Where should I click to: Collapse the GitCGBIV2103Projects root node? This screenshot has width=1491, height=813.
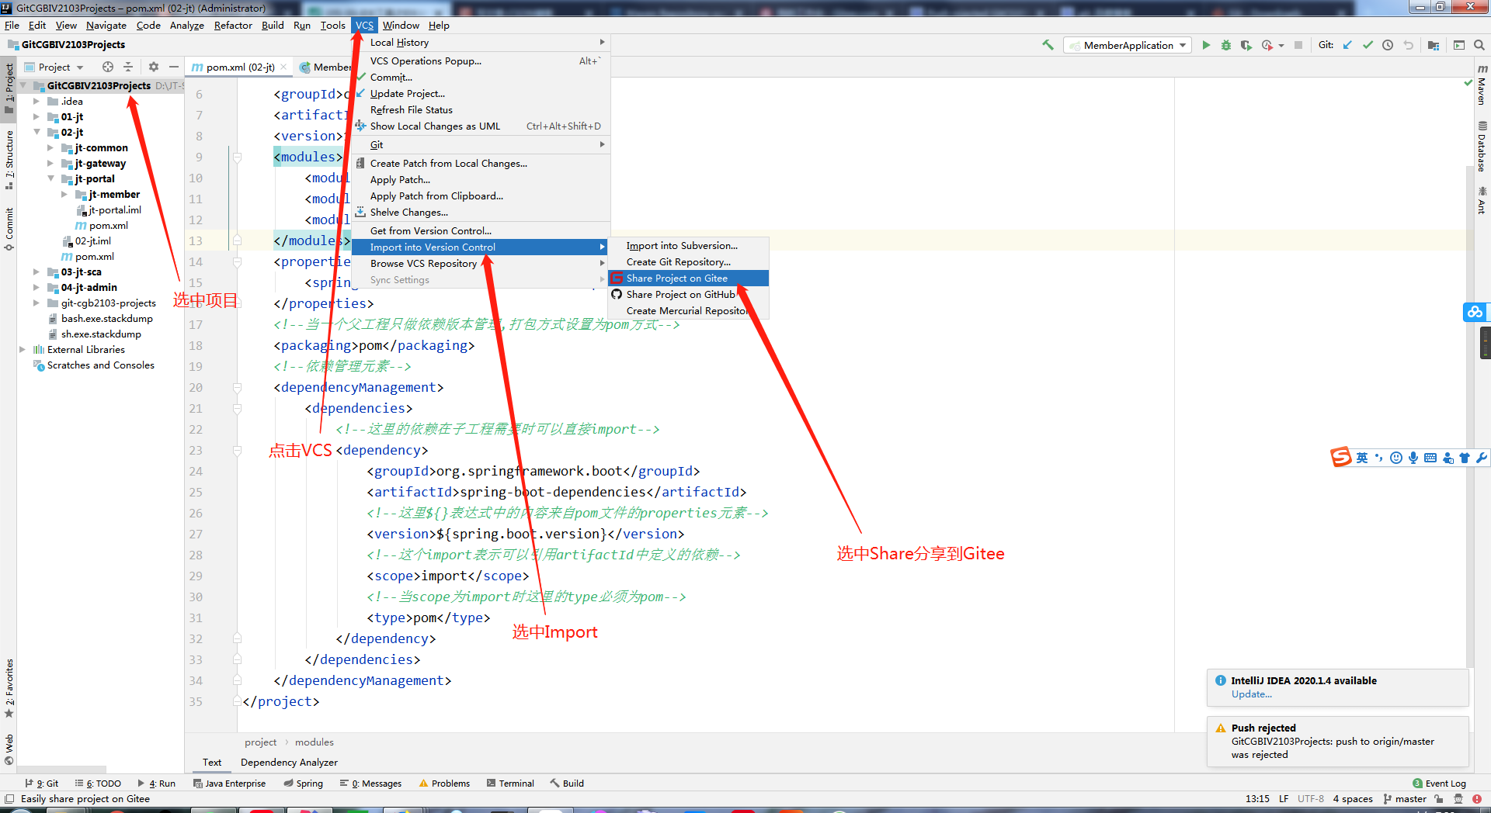23,85
